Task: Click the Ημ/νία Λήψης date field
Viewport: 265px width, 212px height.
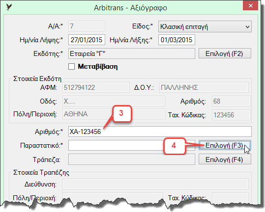Action: point(87,40)
